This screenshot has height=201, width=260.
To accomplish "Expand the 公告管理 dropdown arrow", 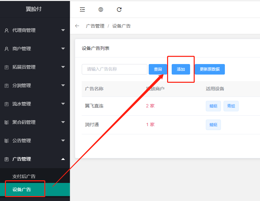I will [x=63, y=141].
